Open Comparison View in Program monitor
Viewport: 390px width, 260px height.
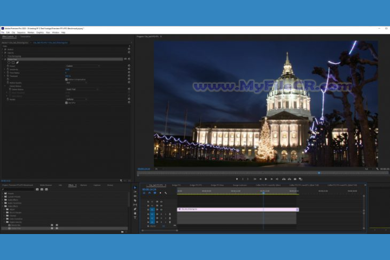pyautogui.click(x=301, y=179)
